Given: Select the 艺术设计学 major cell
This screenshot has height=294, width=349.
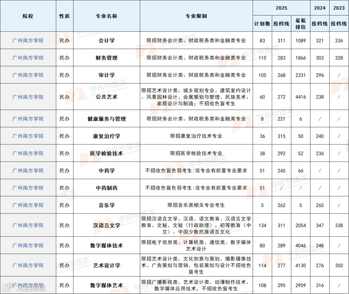Looking at the screenshot, I should pos(107,265).
